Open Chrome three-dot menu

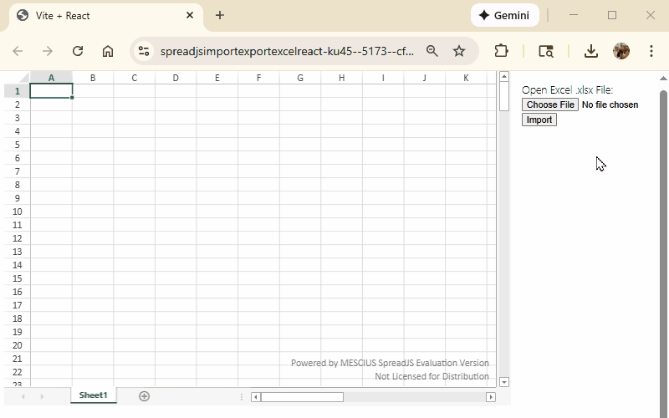pos(651,51)
